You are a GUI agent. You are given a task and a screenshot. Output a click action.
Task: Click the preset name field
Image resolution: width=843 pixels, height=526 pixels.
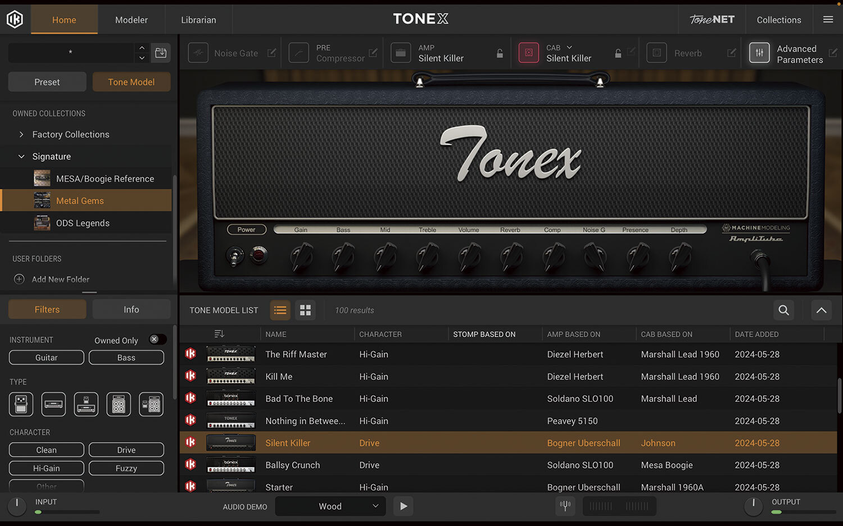(71, 53)
